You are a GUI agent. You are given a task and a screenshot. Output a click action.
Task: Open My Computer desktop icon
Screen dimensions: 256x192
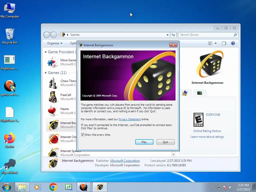10,10
